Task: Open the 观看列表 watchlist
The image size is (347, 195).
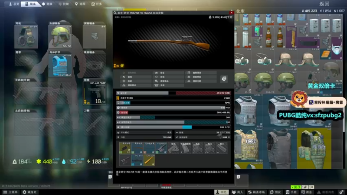Action: (326, 192)
